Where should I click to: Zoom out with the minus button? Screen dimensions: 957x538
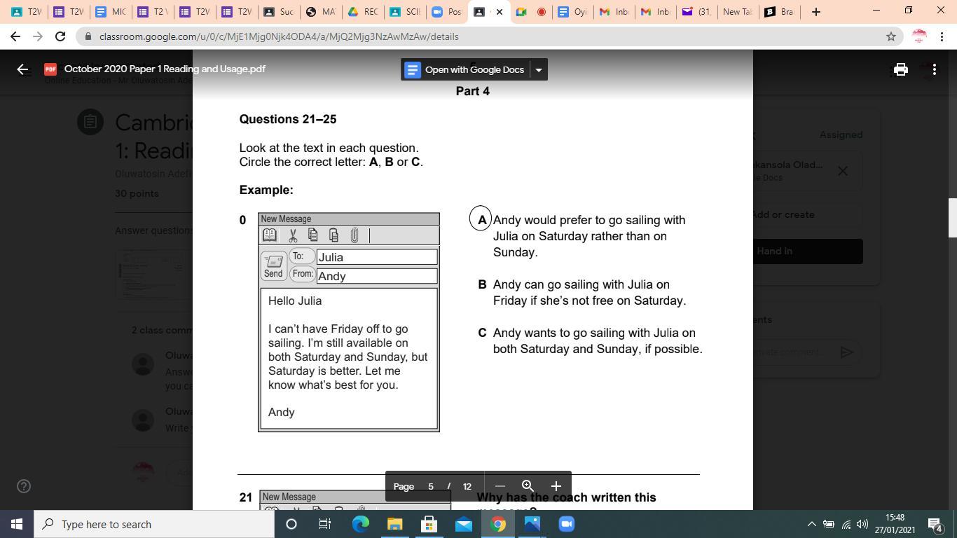500,486
